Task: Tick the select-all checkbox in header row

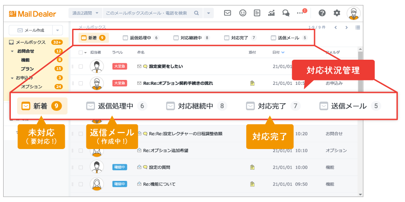Action: tap(81, 53)
